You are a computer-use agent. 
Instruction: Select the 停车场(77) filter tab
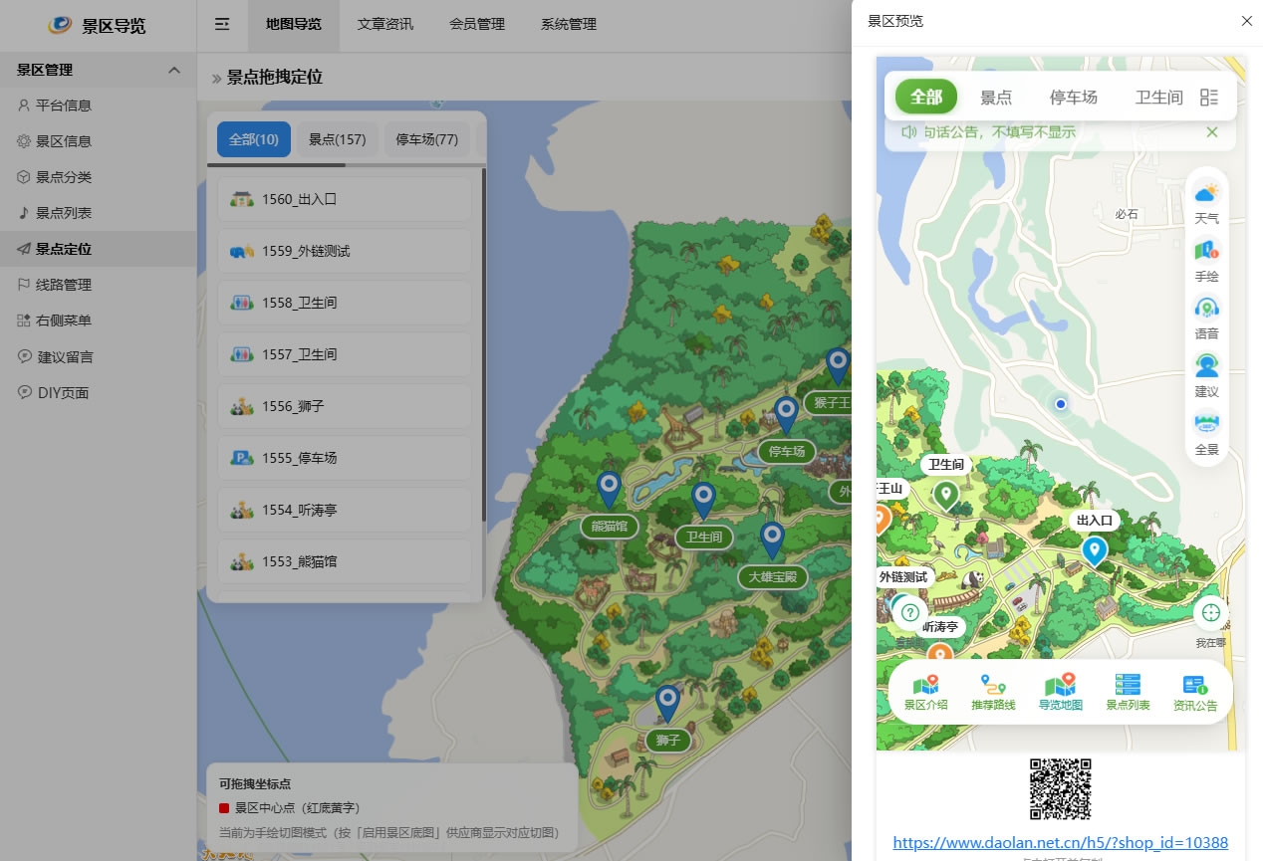click(427, 139)
